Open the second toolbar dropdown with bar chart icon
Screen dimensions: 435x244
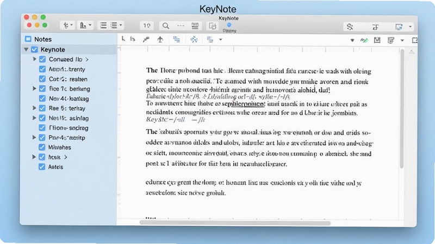coord(85,25)
